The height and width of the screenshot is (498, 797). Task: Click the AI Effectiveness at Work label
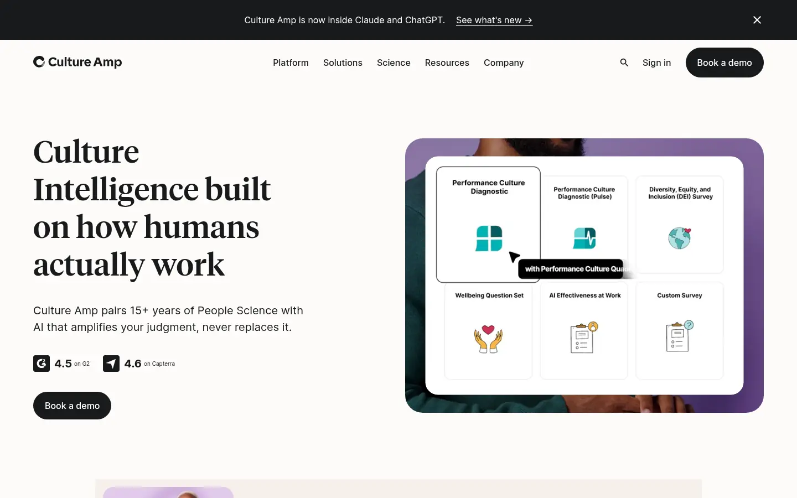[585, 295]
